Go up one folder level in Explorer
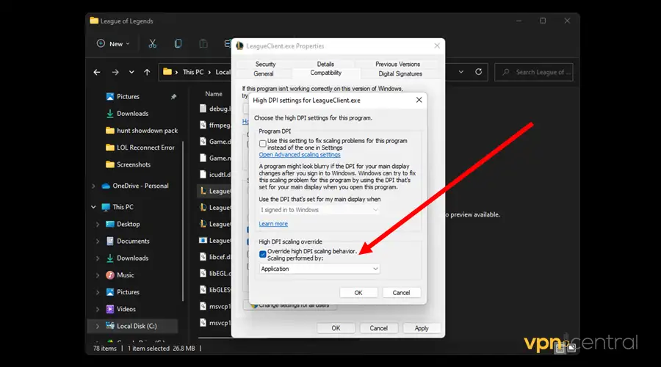661x367 pixels. [147, 72]
